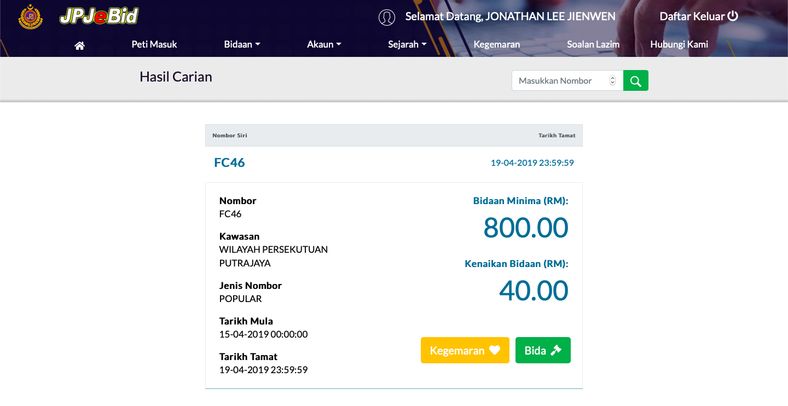Click the JPJeBid logo

tap(99, 16)
